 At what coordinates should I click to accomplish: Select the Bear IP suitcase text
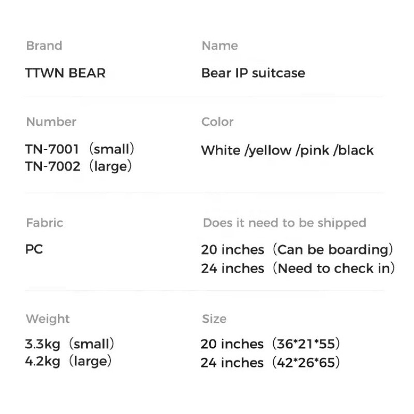click(x=253, y=73)
